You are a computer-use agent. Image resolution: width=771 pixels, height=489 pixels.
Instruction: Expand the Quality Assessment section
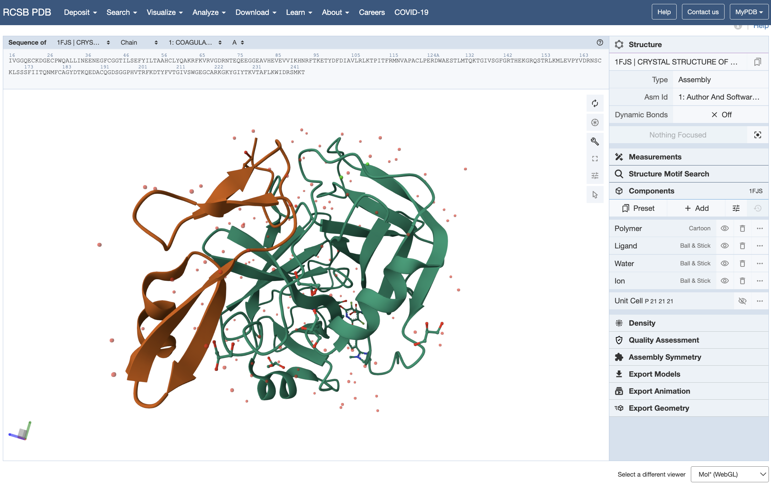click(x=664, y=340)
